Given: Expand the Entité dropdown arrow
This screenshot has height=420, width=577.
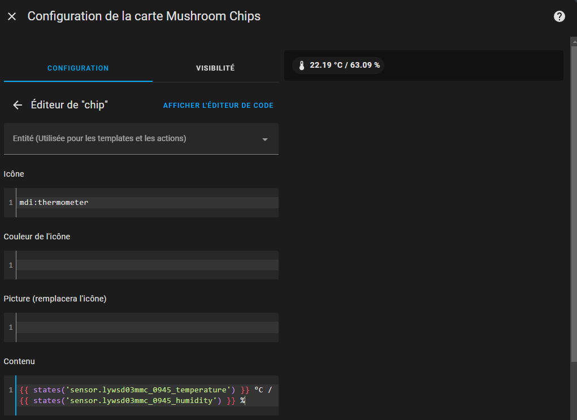Looking at the screenshot, I should click(264, 139).
